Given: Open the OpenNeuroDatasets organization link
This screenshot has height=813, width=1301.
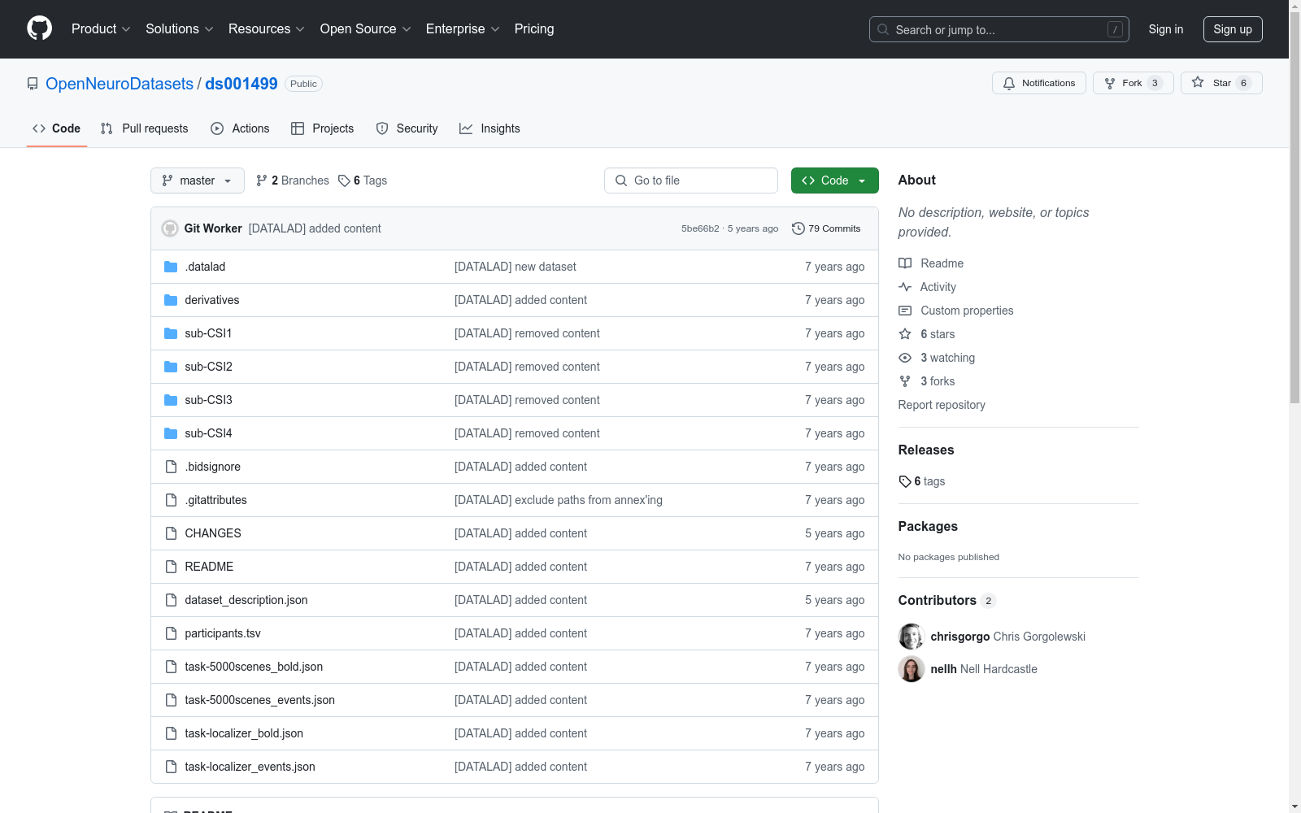Looking at the screenshot, I should tap(120, 84).
